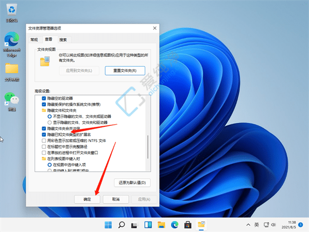
Task: Click the folder view illustration icon
Action: (x=45, y=61)
